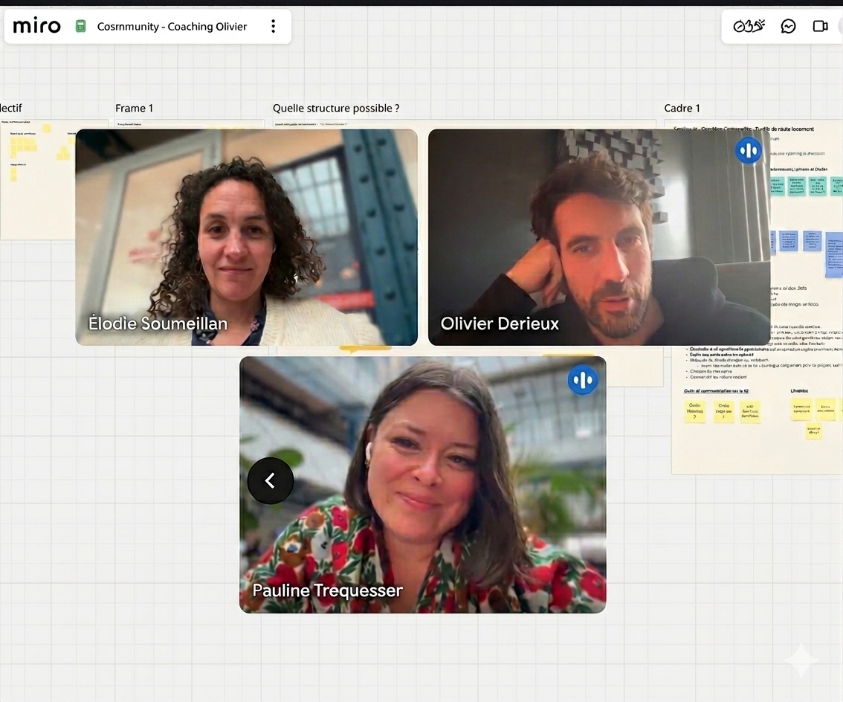Click the frame titled Quelle structure possible ?
The height and width of the screenshot is (702, 843).
tap(336, 108)
